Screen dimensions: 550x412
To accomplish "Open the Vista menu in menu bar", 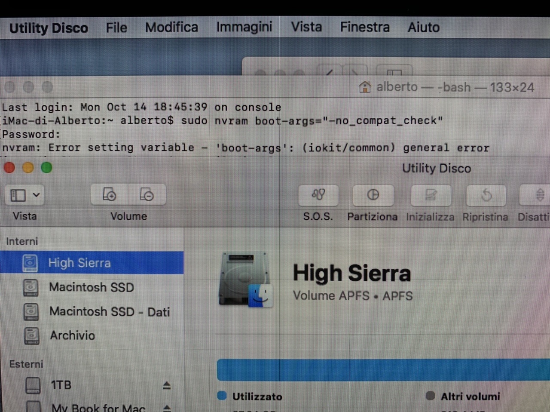I will [306, 27].
